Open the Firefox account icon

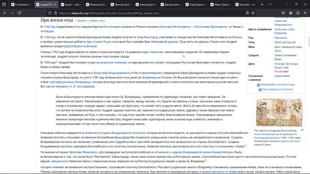coord(291,13)
